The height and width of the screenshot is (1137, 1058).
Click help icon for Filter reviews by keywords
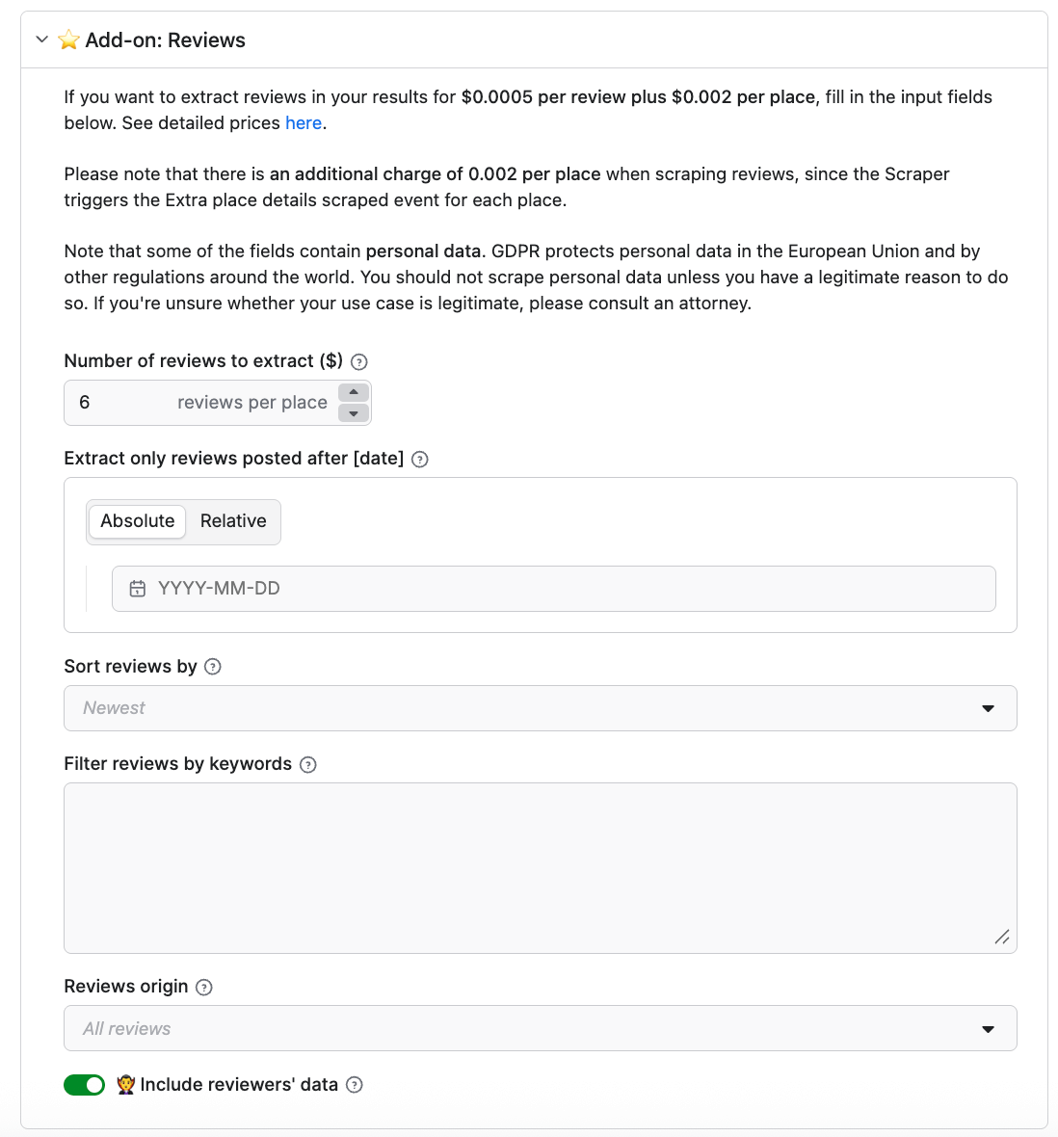tap(308, 765)
